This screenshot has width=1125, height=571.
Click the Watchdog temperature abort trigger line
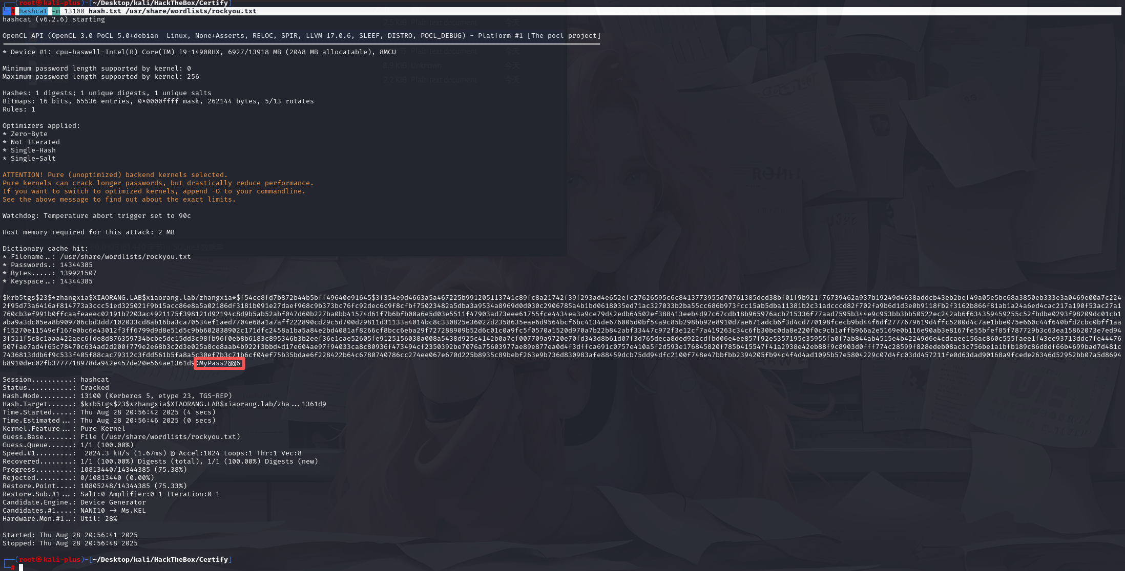(x=96, y=216)
